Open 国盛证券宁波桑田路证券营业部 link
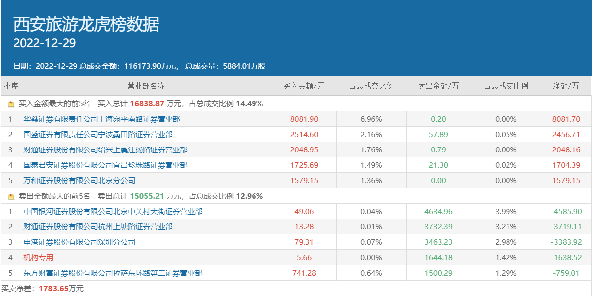 [98, 135]
